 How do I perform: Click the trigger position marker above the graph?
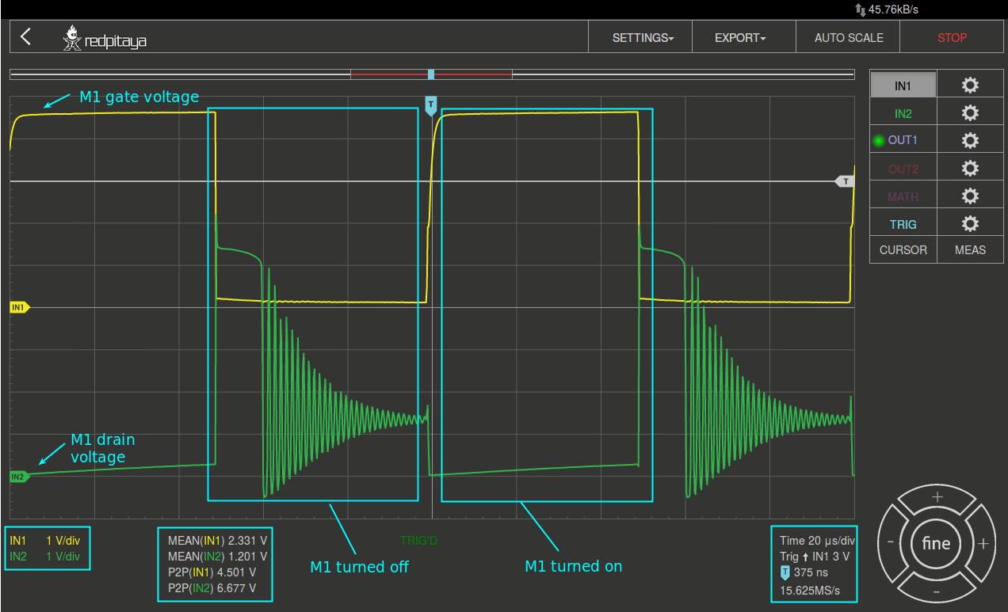(431, 106)
